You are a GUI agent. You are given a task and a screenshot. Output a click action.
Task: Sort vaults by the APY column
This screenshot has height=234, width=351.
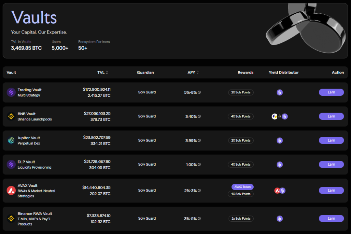[197, 73]
